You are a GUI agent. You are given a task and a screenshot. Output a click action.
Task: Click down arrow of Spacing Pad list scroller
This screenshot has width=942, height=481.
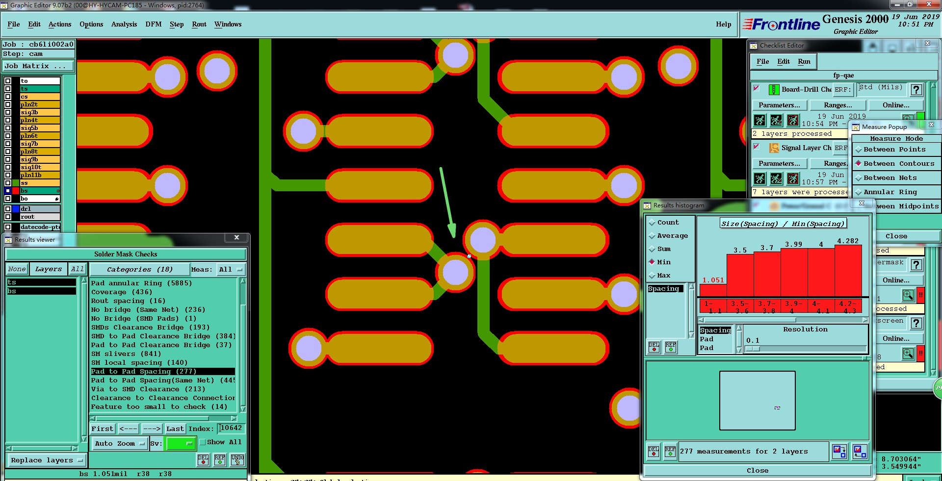pos(739,350)
